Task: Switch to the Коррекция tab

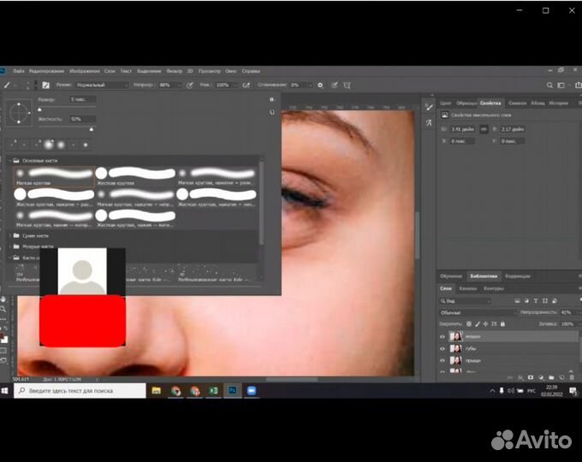Action: [518, 276]
